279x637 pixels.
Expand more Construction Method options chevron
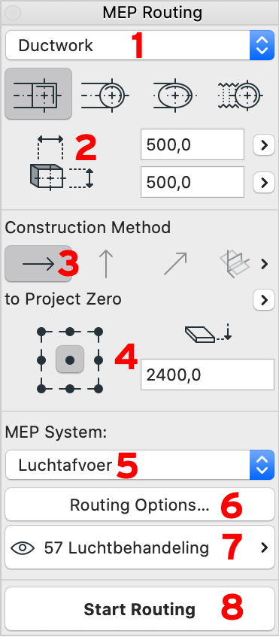[x=265, y=264]
